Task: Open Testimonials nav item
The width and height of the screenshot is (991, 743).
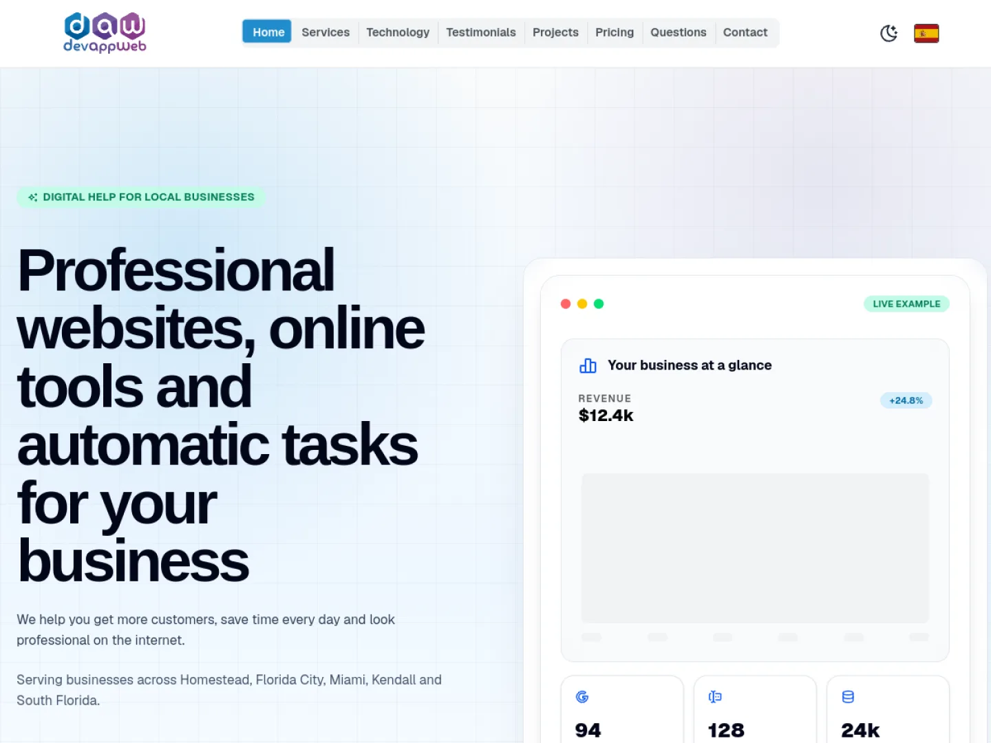Action: coord(481,32)
